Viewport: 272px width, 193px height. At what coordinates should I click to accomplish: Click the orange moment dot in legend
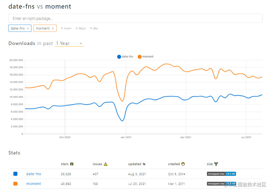(140, 56)
